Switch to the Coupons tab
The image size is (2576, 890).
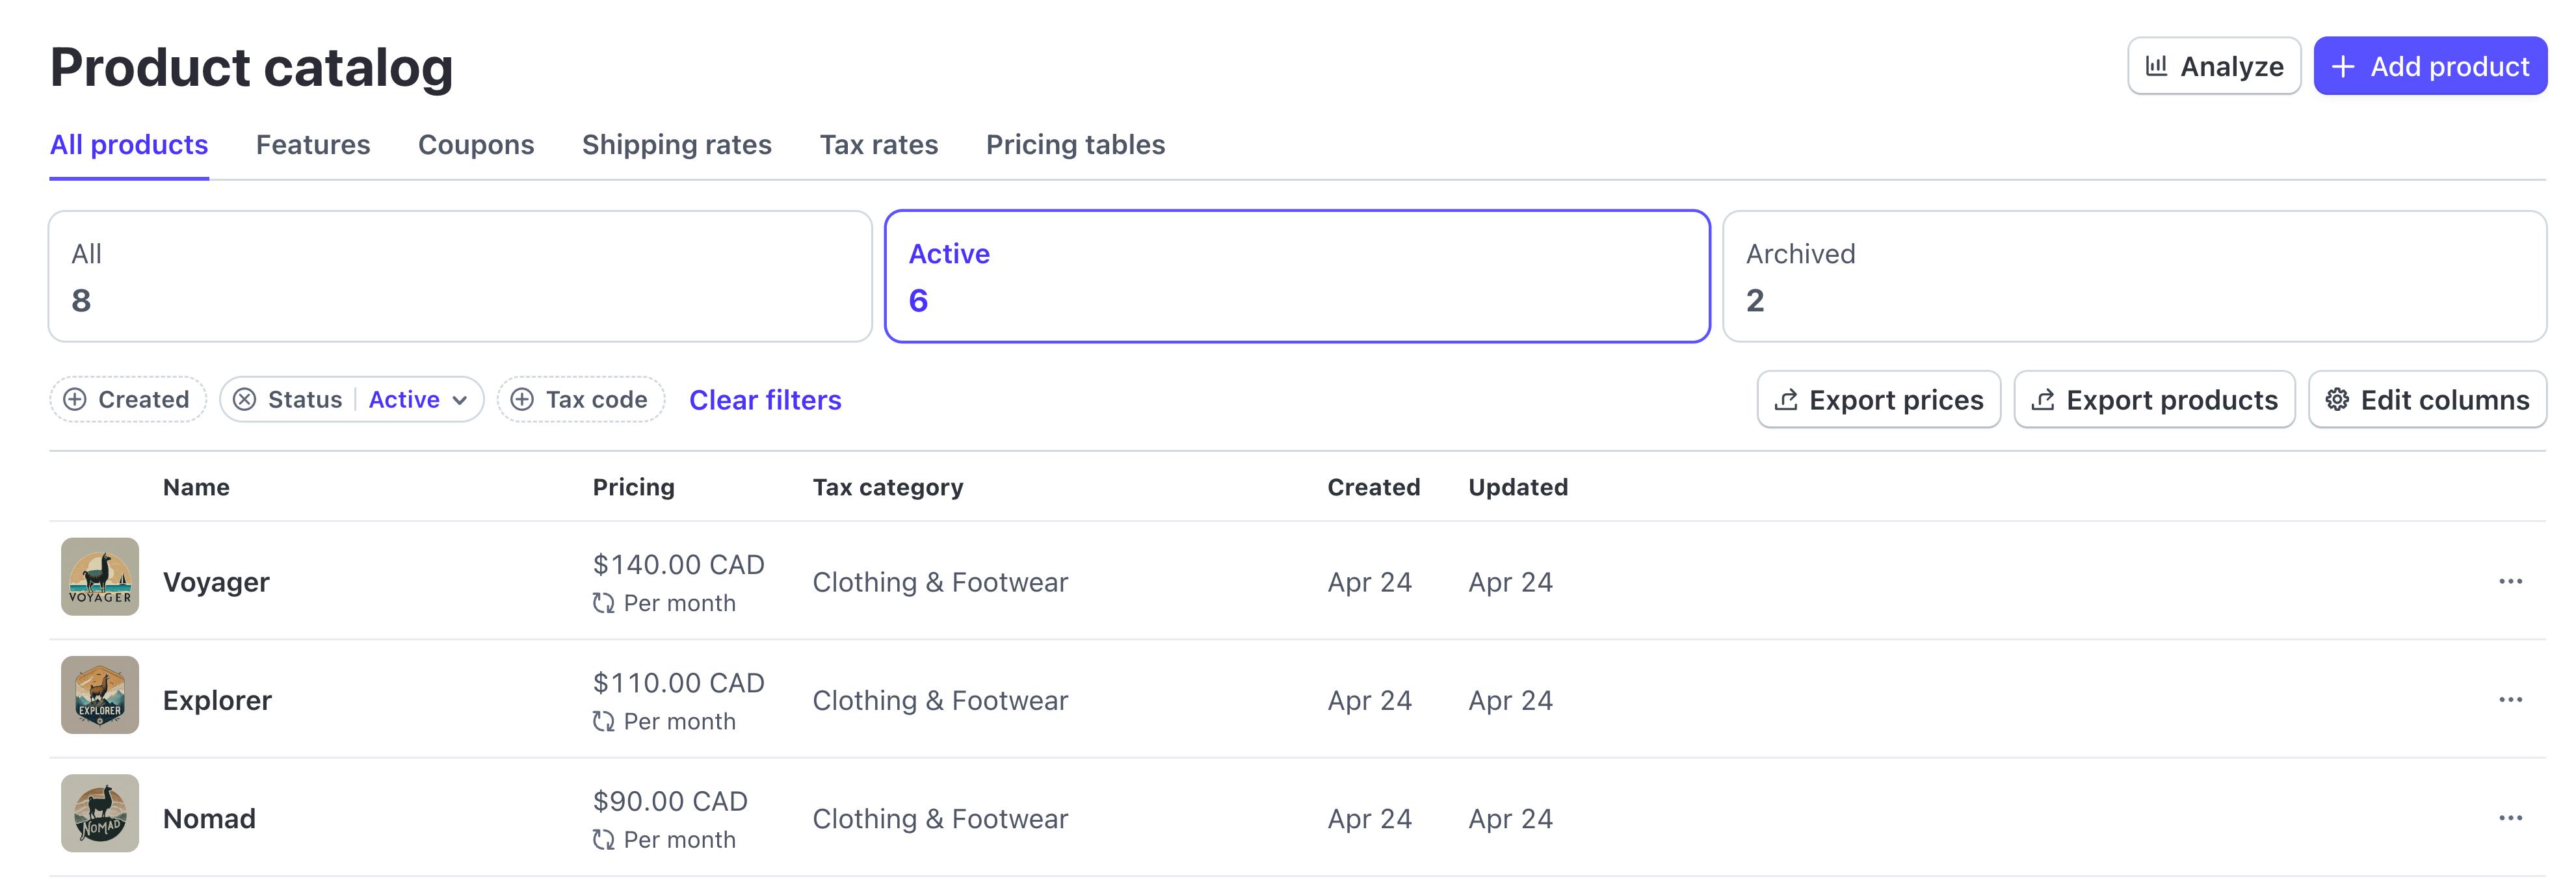pos(476,145)
